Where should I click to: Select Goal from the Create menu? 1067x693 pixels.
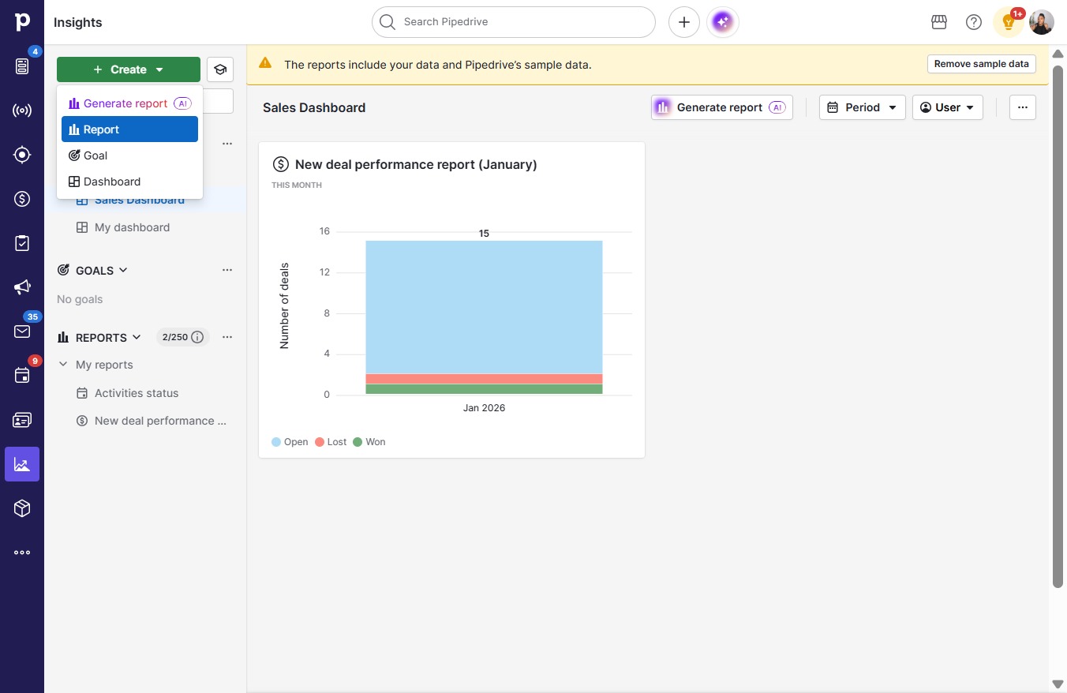[x=130, y=155]
